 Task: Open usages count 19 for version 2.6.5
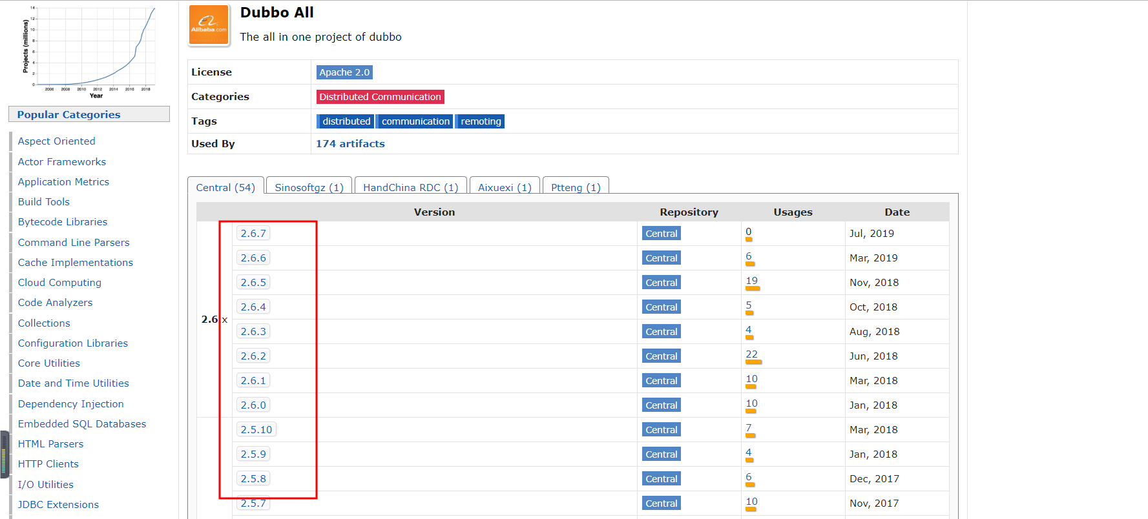pos(751,281)
